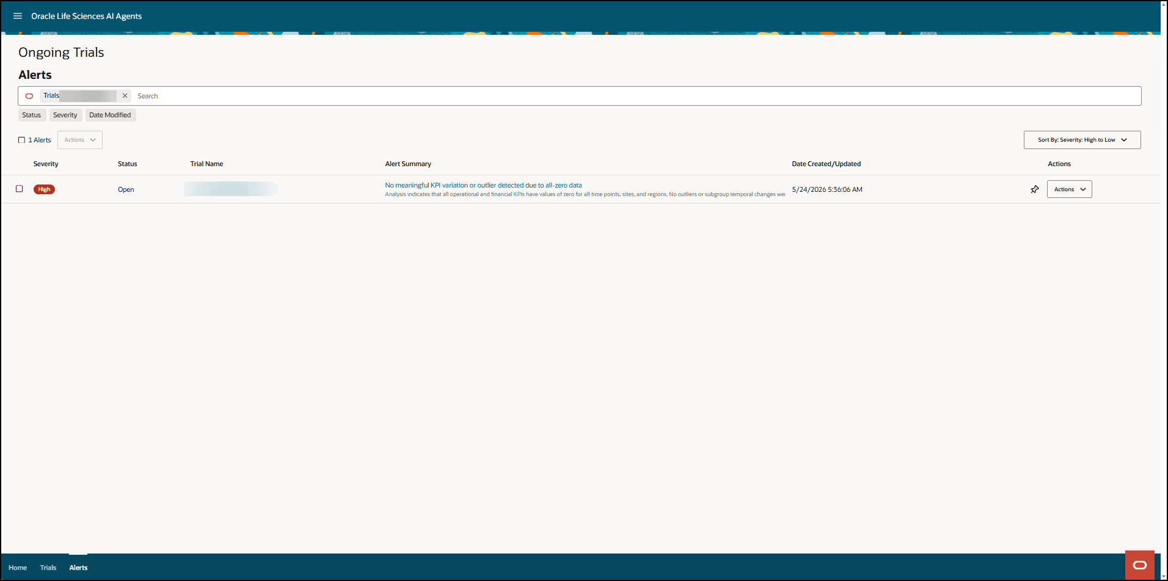The width and height of the screenshot is (1168, 581).
Task: Click the 5/24/2026 5:36:06 AM date cell
Action: pyautogui.click(x=827, y=189)
